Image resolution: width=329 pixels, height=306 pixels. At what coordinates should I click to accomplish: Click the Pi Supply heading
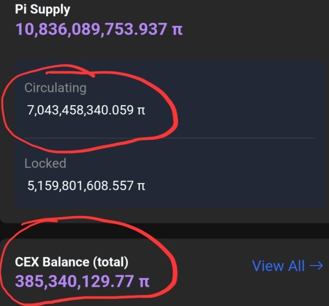click(x=43, y=9)
